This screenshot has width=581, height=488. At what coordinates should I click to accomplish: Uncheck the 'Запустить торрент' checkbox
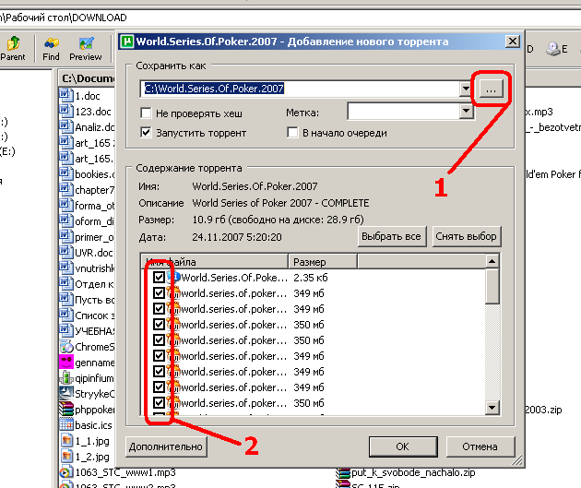(x=146, y=133)
